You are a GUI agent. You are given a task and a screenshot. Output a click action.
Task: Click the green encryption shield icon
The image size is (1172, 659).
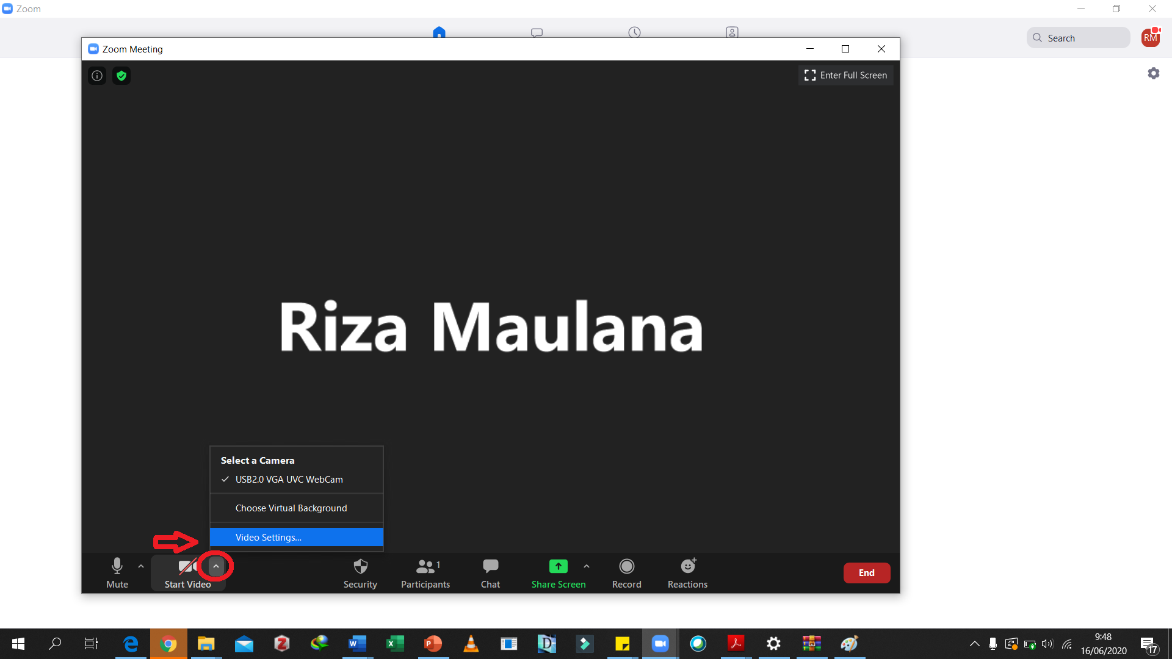coord(121,76)
